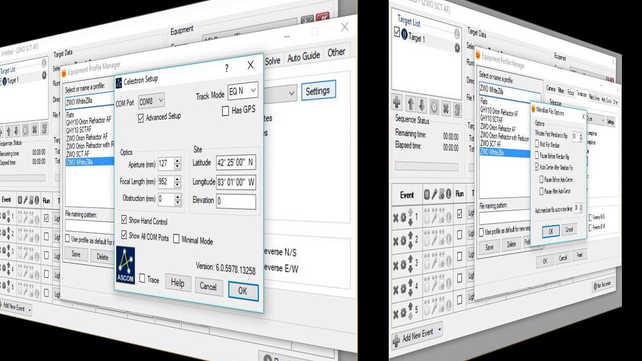Move target down arrow icon, Meridian Flip screenshot
This screenshot has height=361, width=642.
pos(421,106)
